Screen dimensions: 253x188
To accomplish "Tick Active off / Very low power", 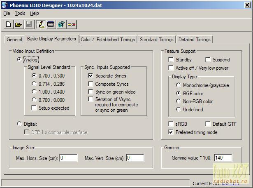I will point(171,68).
